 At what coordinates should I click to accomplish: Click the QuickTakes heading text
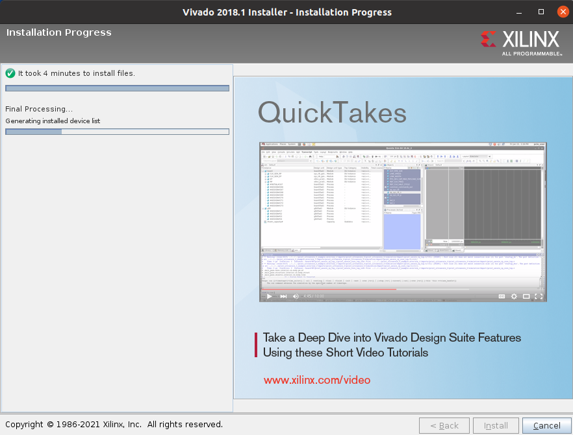click(332, 113)
